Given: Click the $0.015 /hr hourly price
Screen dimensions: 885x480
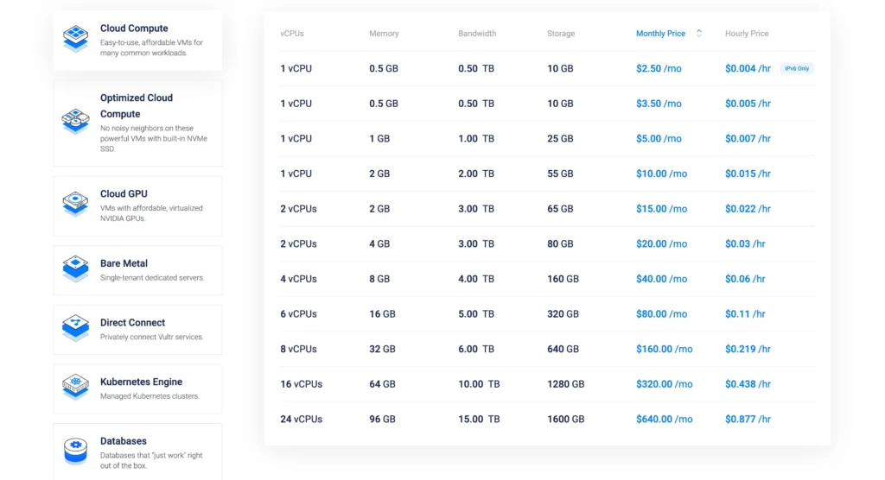Looking at the screenshot, I should tap(748, 174).
